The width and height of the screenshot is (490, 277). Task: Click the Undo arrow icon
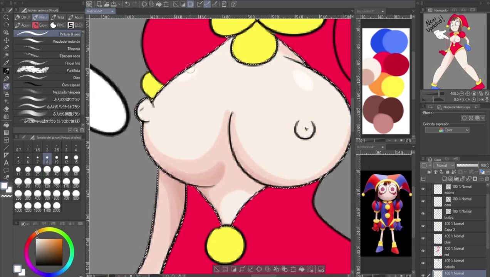tap(127, 4)
